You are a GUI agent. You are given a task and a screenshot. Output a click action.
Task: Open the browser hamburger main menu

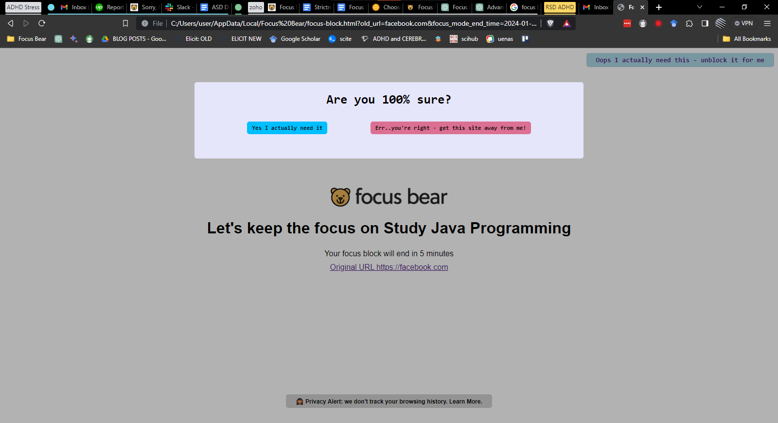pyautogui.click(x=767, y=23)
